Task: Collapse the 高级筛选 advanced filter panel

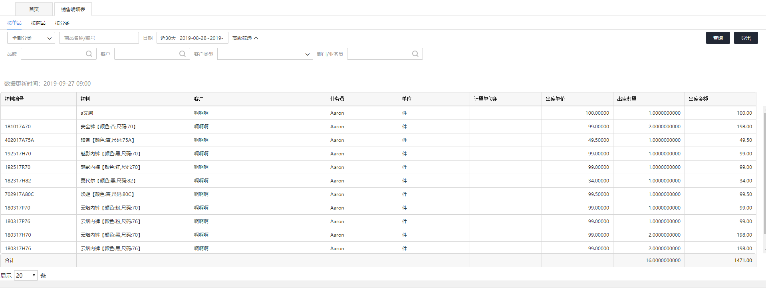Action: coord(245,38)
